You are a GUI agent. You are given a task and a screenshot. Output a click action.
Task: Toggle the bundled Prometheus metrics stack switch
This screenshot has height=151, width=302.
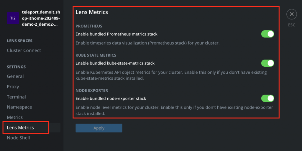(267, 34)
